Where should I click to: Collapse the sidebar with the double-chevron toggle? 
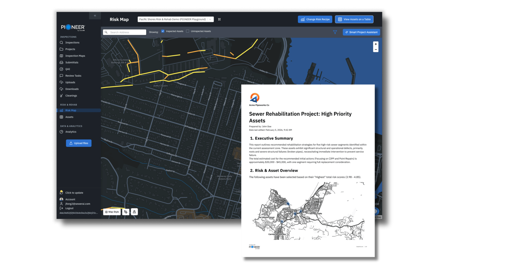point(95,15)
